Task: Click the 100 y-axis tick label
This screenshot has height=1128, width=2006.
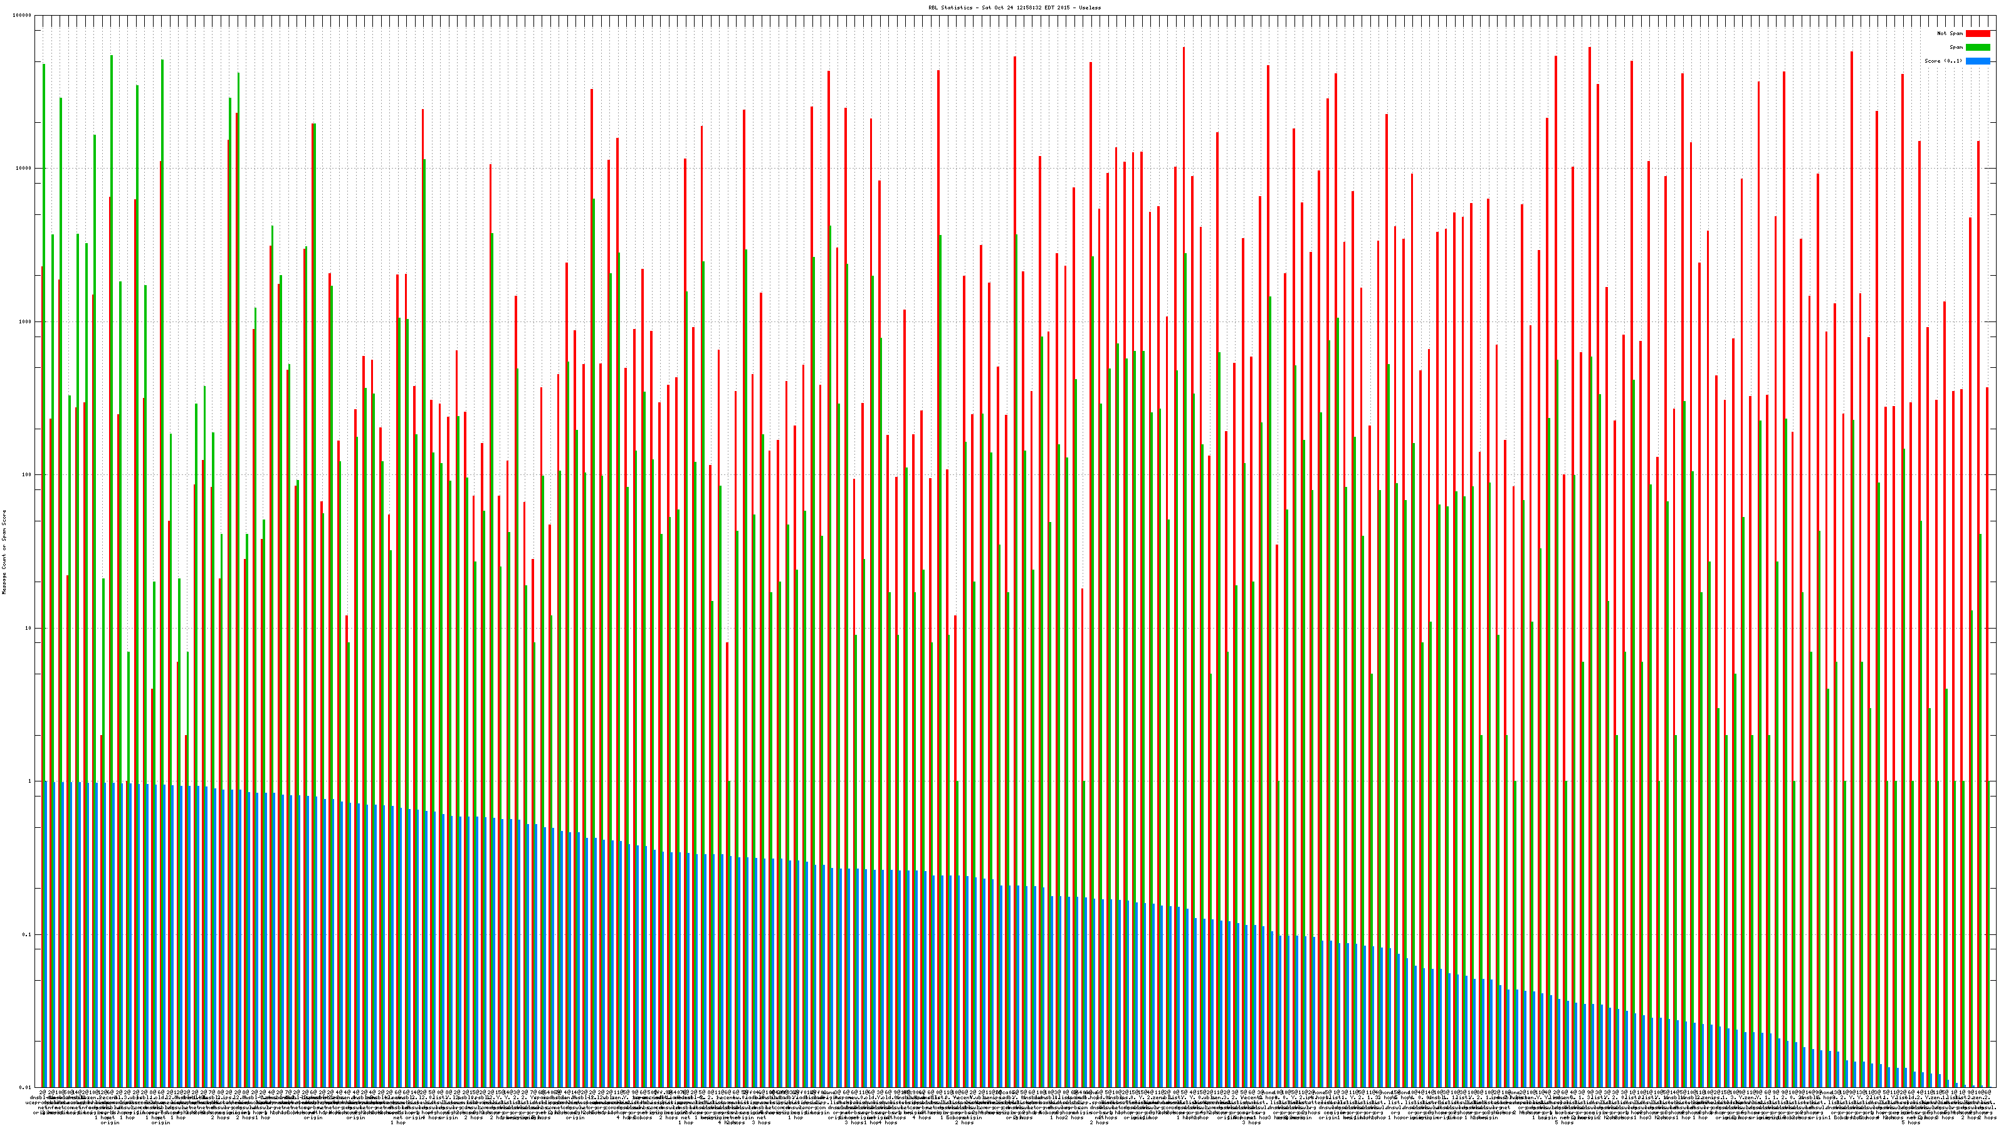Action: [27, 475]
